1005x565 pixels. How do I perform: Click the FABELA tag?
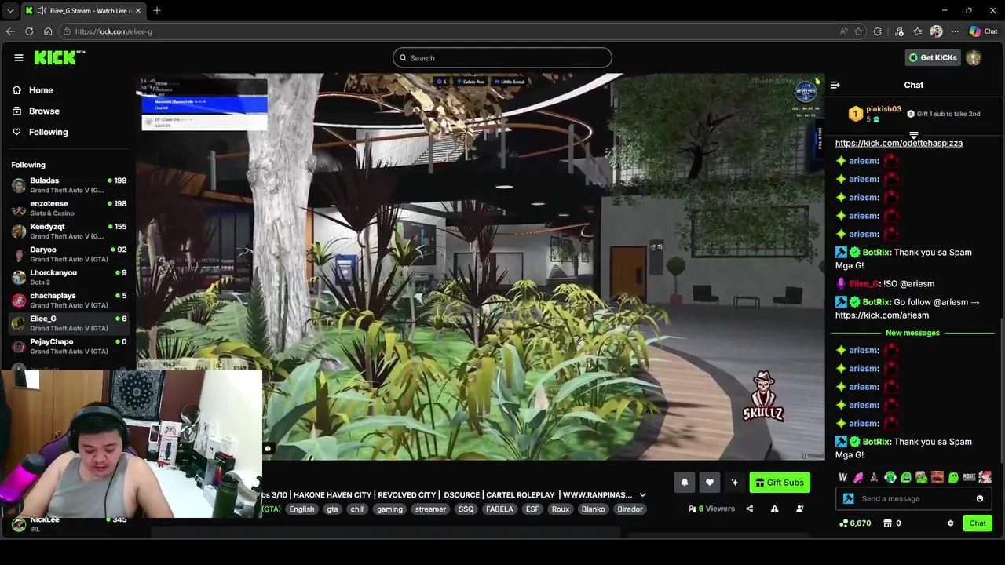click(x=499, y=509)
